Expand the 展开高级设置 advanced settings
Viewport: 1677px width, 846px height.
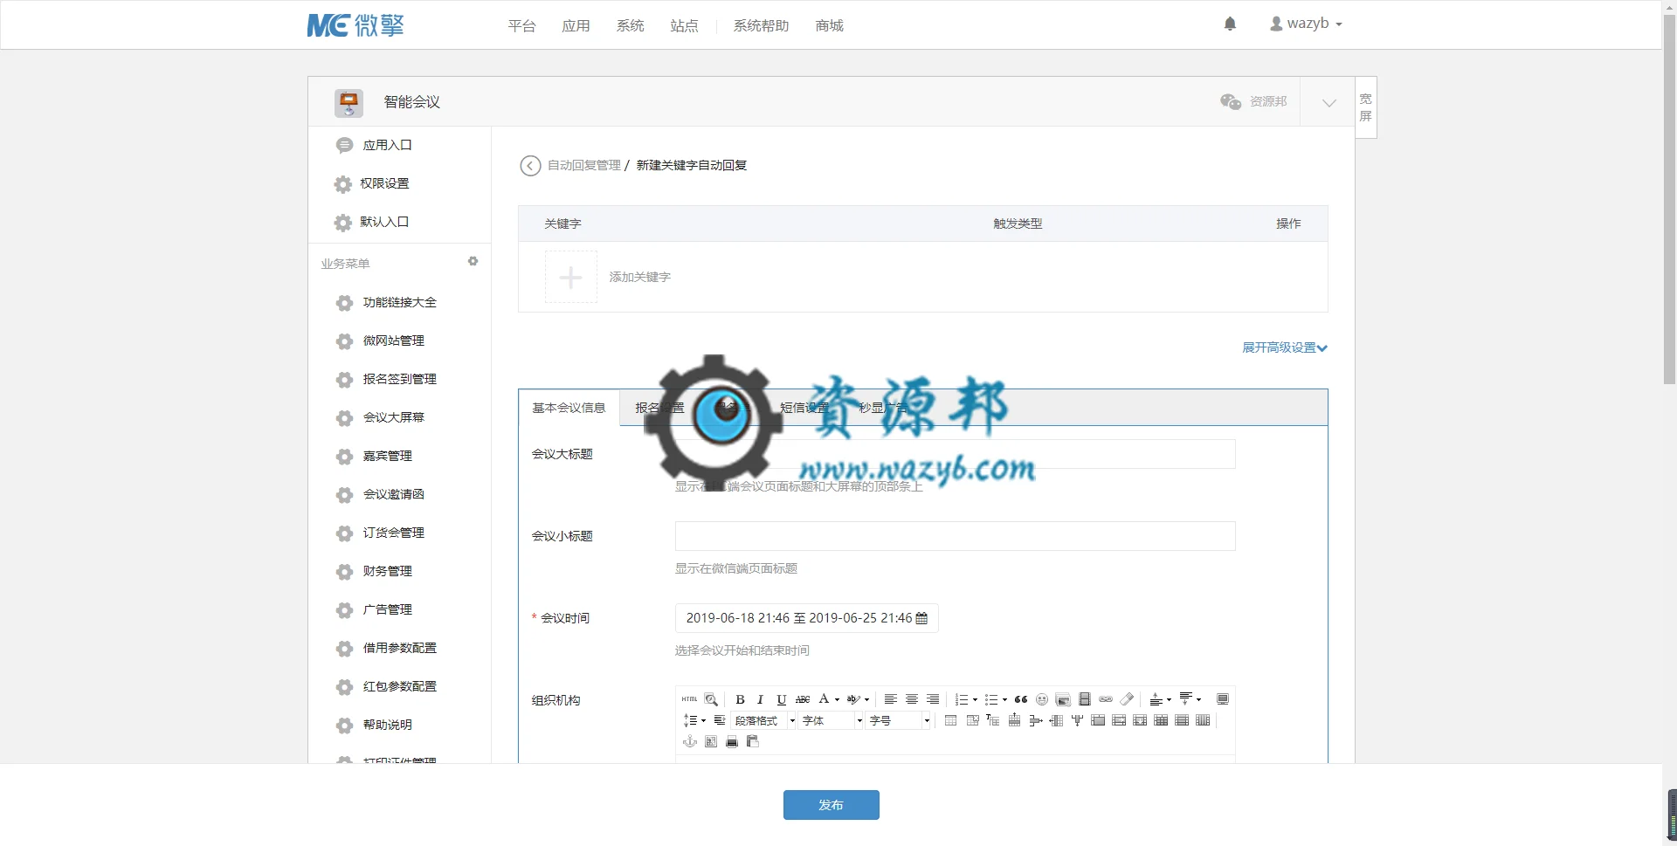coord(1285,347)
